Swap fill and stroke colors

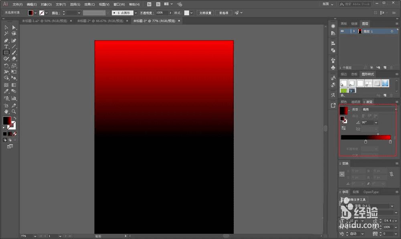(15, 118)
